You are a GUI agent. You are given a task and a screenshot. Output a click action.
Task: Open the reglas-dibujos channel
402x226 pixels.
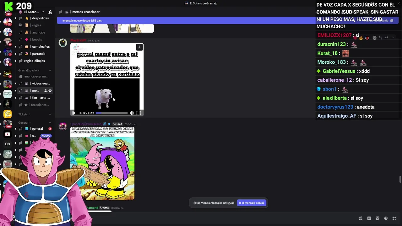point(35,61)
